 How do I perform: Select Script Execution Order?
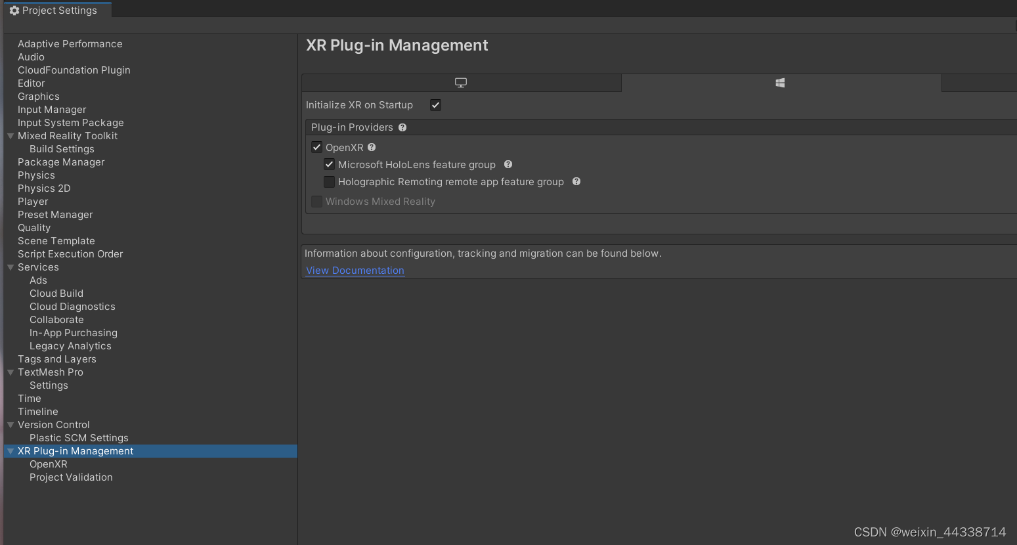pos(70,254)
